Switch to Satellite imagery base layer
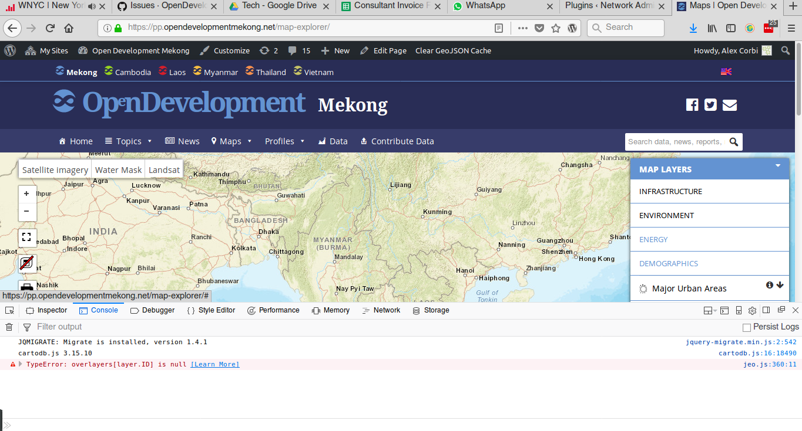Image resolution: width=802 pixels, height=431 pixels. (x=55, y=170)
